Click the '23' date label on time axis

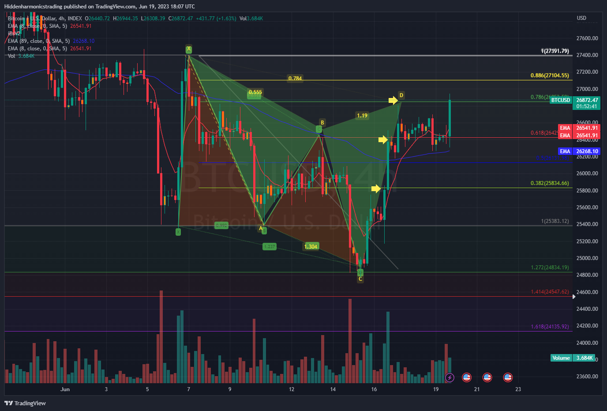(518, 389)
